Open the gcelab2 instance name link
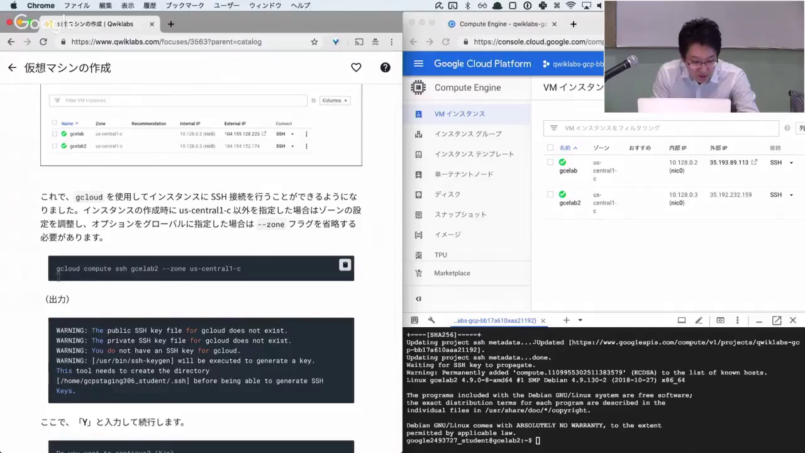Image resolution: width=805 pixels, height=453 pixels. click(570, 203)
